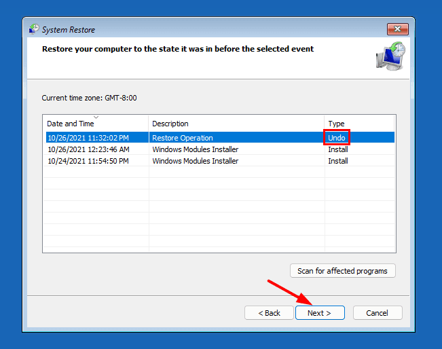The image size is (442, 349).
Task: Click the Restore your computer heading
Action: point(178,49)
